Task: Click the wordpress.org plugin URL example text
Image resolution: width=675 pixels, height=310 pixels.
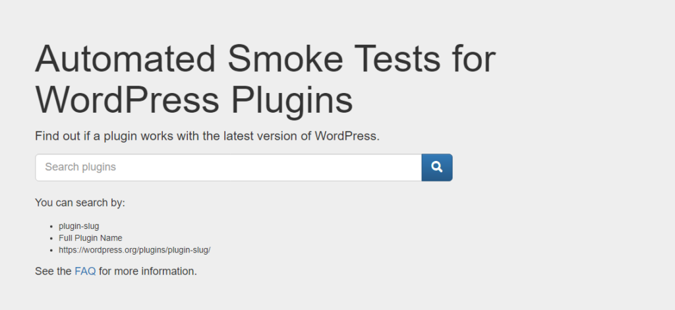Action: 134,250
